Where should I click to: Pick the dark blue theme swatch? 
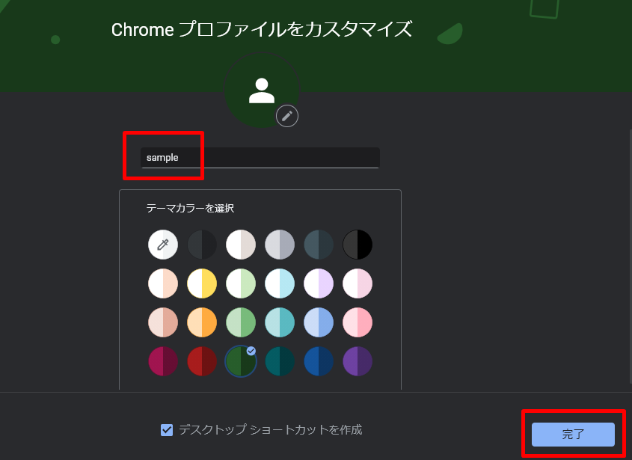[319, 361]
